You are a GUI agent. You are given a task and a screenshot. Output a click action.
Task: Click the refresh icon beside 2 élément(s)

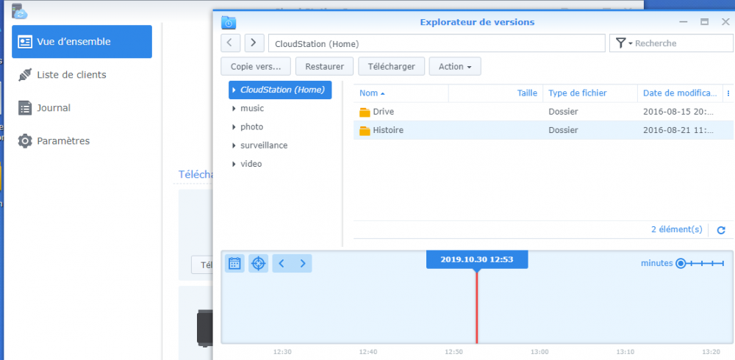722,230
